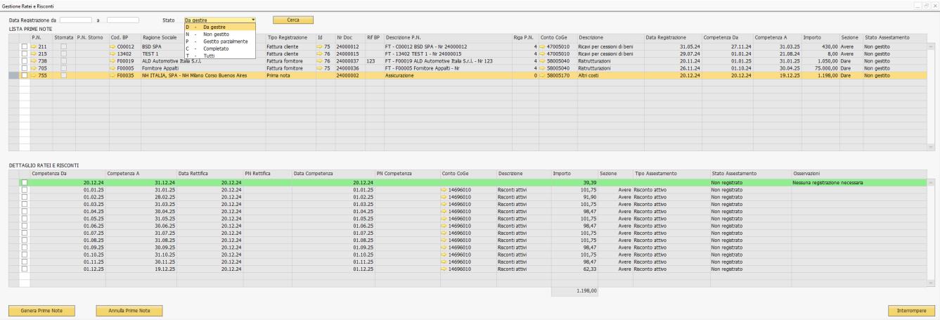Open account link arrow in BSD SPA row
This screenshot has height=320, width=940.
coord(543,46)
